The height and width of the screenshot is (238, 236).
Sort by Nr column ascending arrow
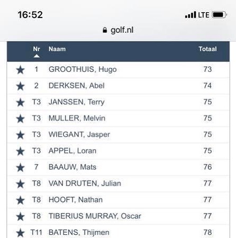point(37,56)
